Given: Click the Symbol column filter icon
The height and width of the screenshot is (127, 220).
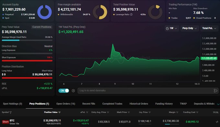Looking at the screenshot, I should [x=11, y=112].
